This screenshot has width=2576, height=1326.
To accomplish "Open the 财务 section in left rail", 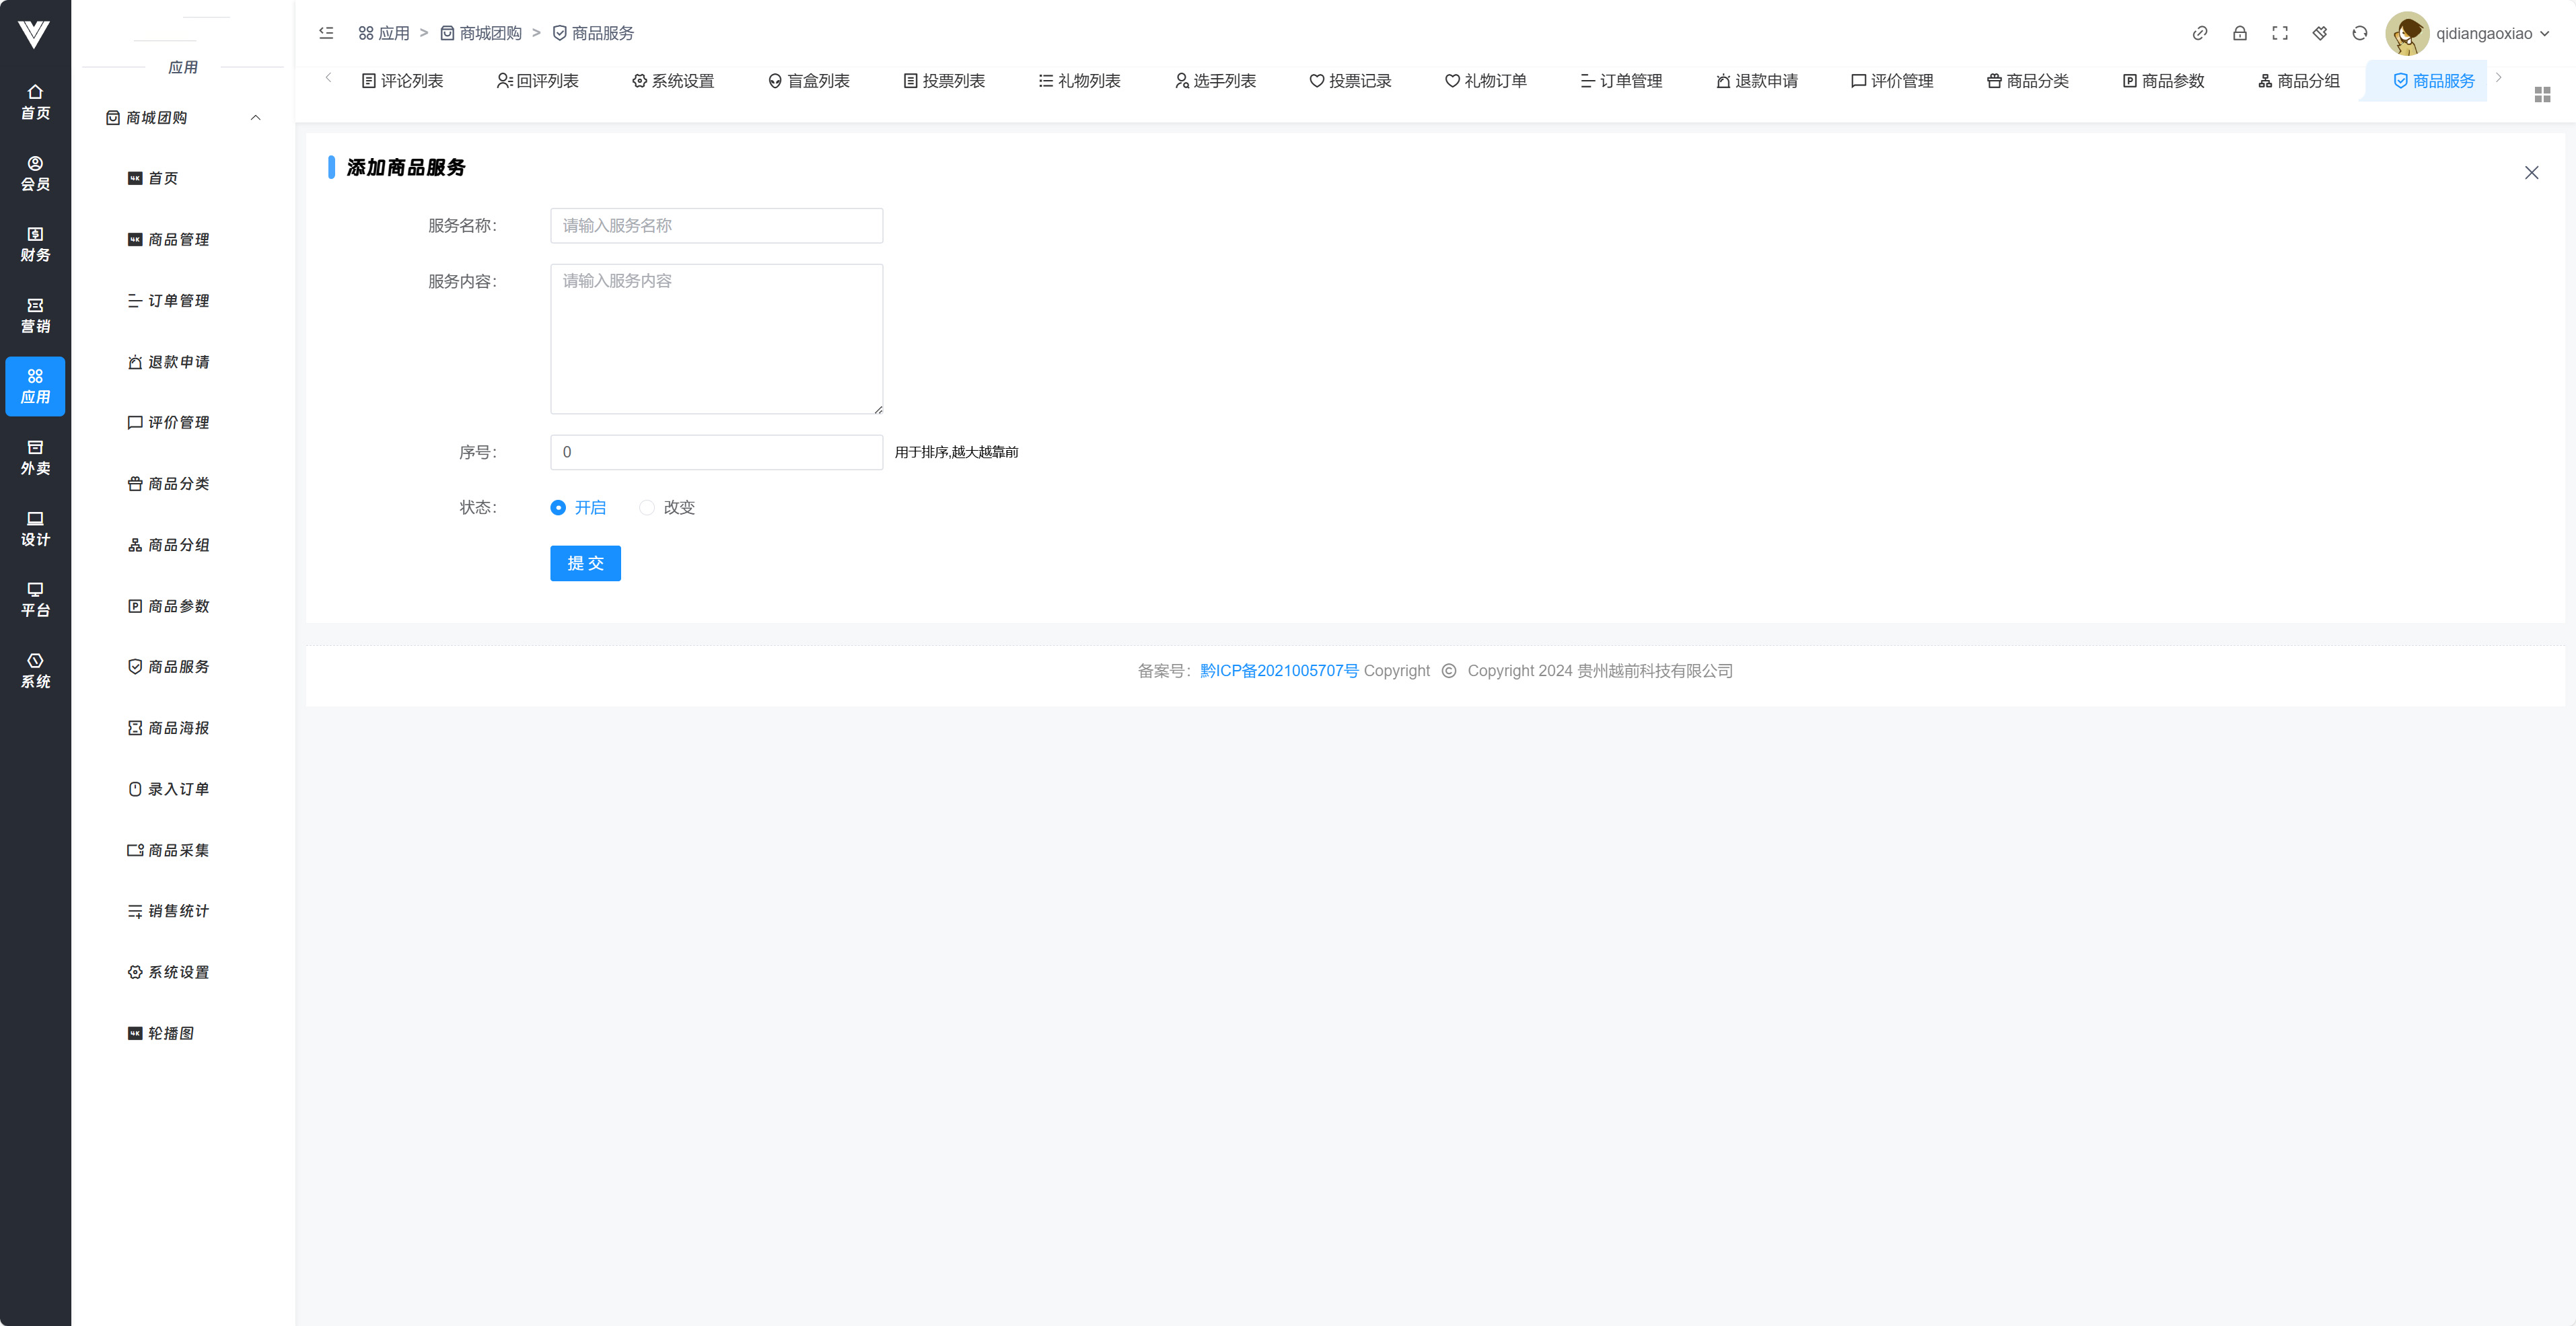I will click(35, 244).
